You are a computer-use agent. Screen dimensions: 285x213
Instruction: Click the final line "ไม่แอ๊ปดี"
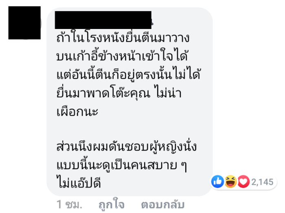click(79, 182)
